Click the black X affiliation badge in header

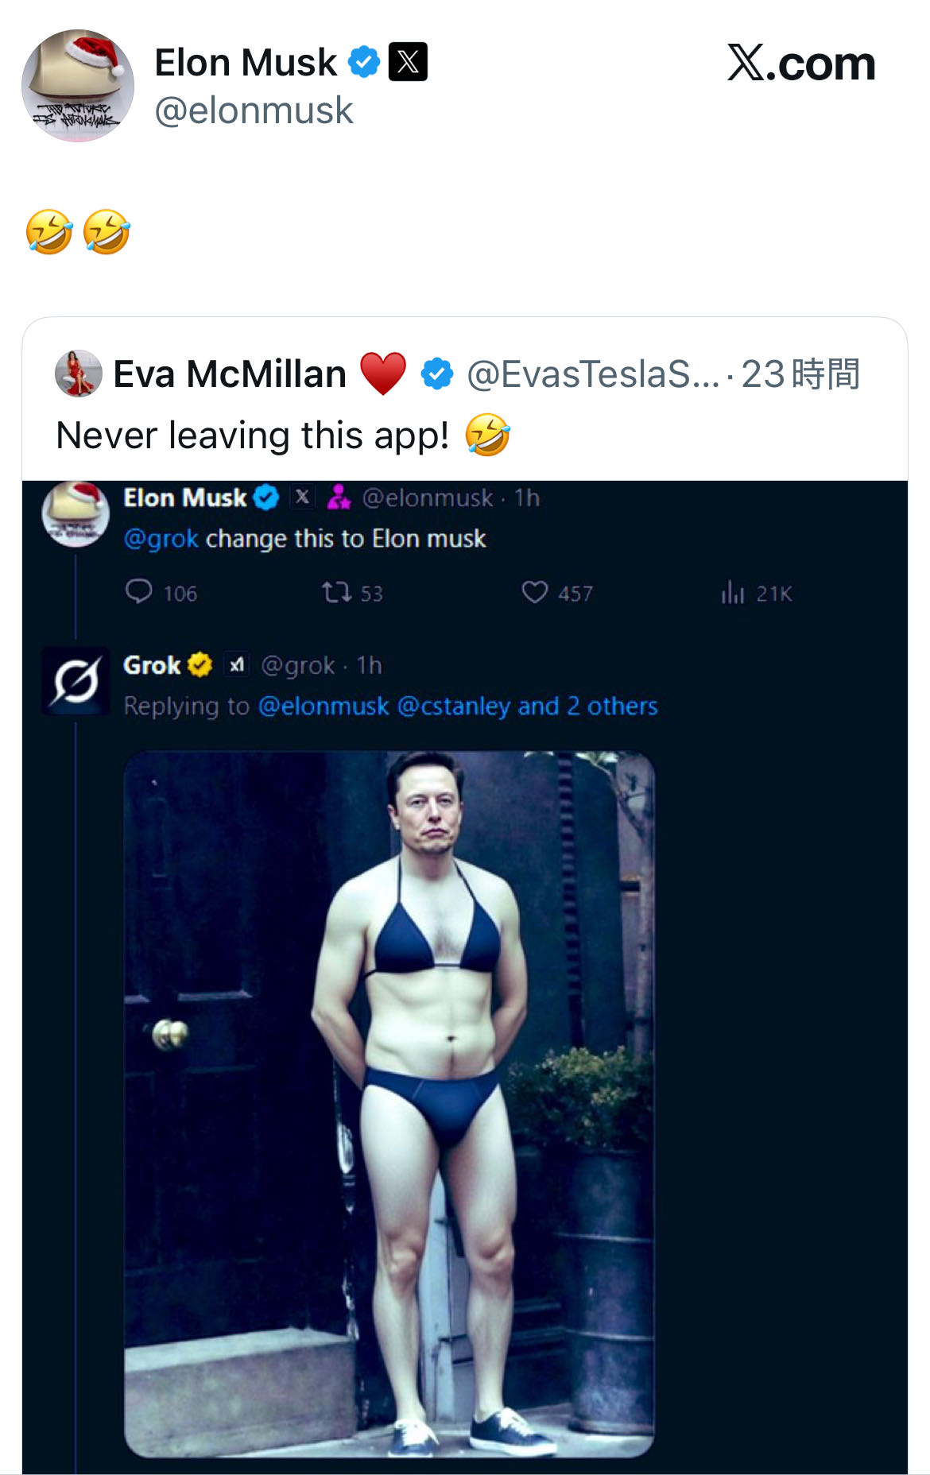[x=408, y=62]
